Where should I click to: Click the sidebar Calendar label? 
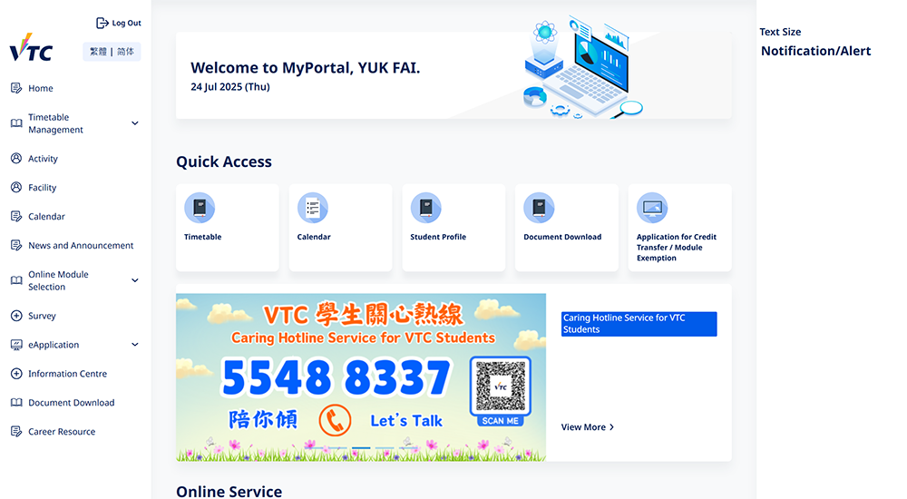(46, 216)
